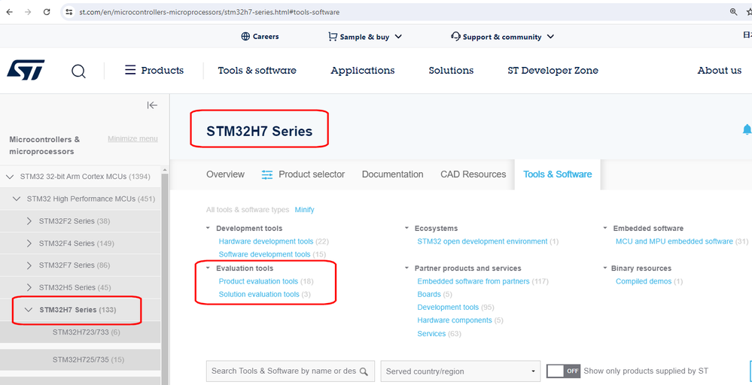Image resolution: width=752 pixels, height=385 pixels.
Task: Open the Sample & buy dropdown
Action: 365,36
